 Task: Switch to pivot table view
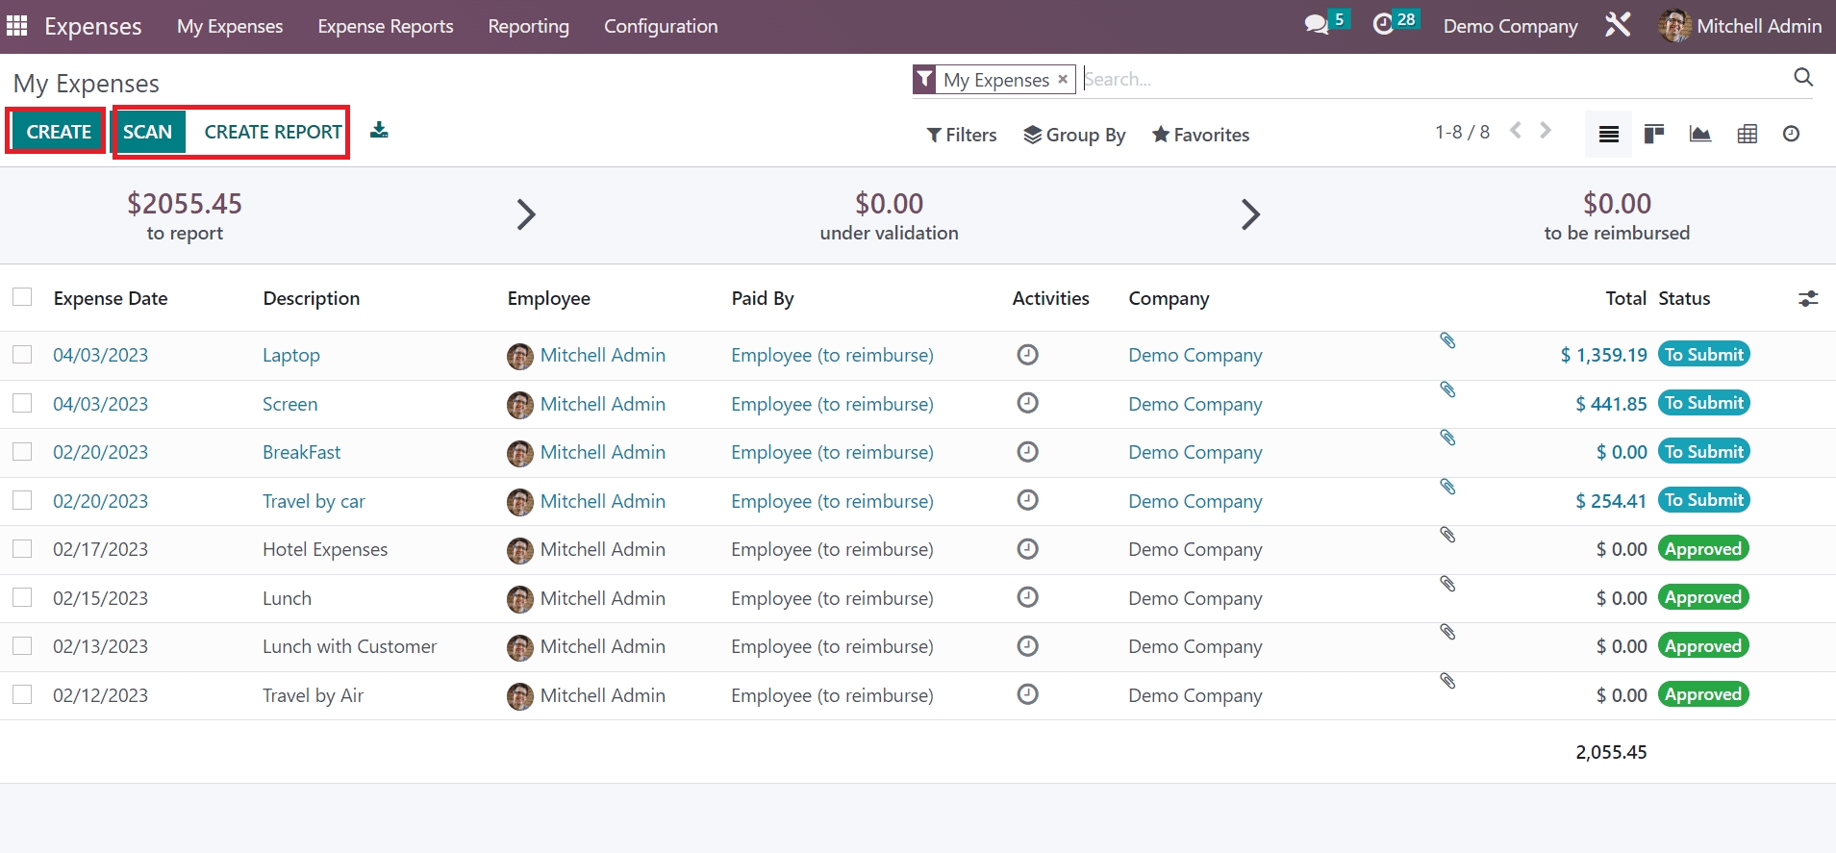(x=1747, y=135)
